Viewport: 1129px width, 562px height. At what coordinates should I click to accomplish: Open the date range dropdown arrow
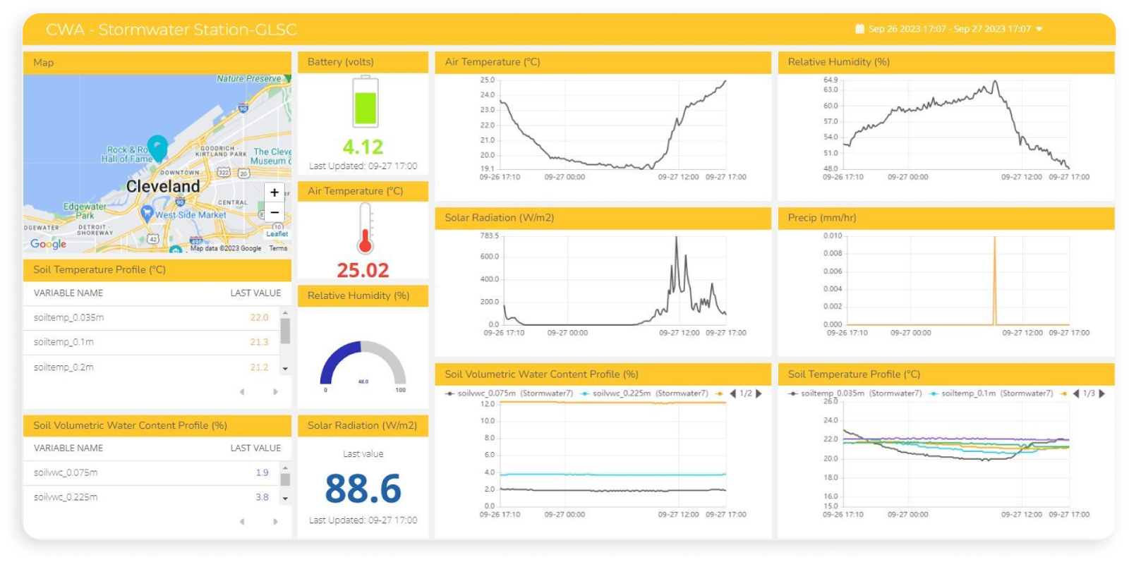[x=1039, y=29]
